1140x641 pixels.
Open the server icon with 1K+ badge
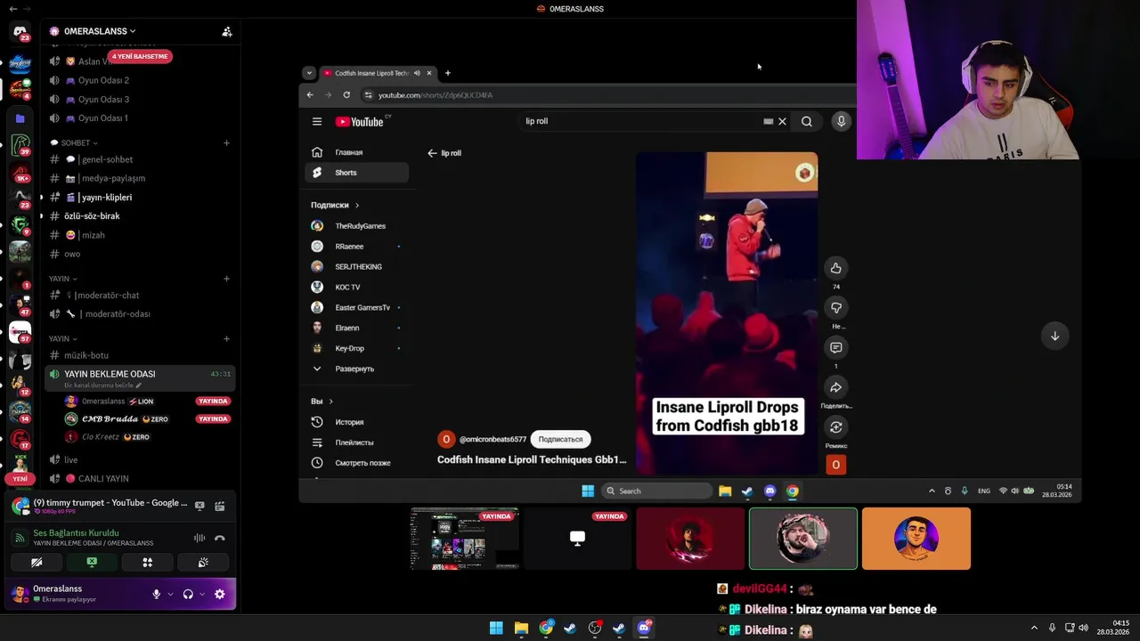point(20,173)
